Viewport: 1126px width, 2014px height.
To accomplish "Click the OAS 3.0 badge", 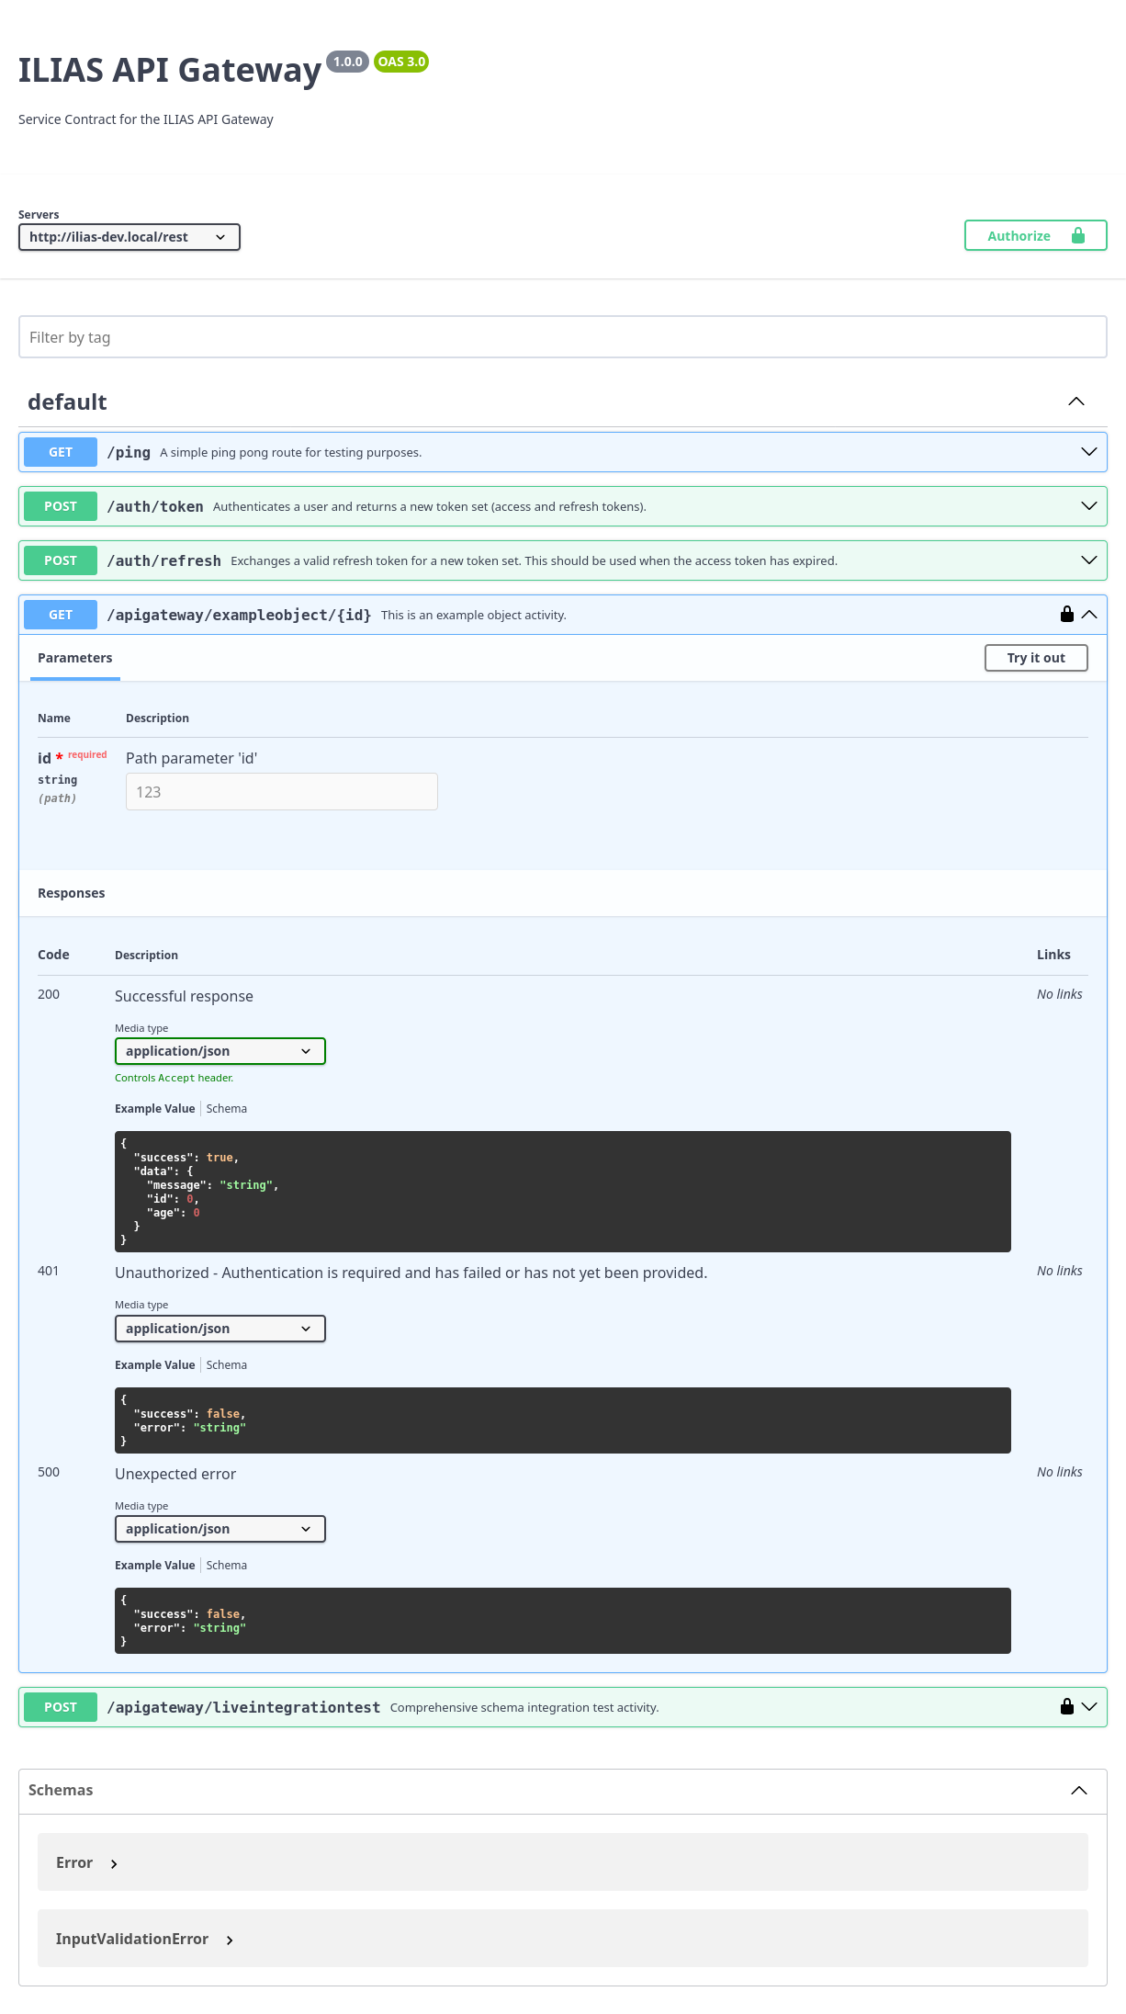I will (401, 62).
